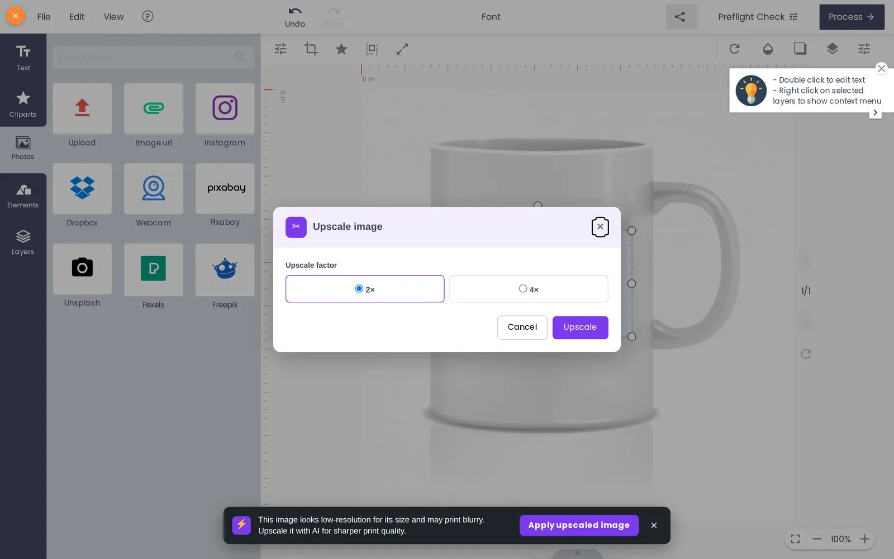Click the 1/1 page indicator
Screen dimensions: 894x559
pos(806,291)
